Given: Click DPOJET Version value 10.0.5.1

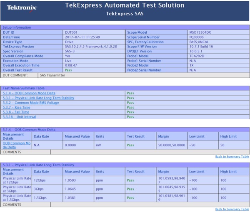Looking at the screenshot, I should point(196,52).
